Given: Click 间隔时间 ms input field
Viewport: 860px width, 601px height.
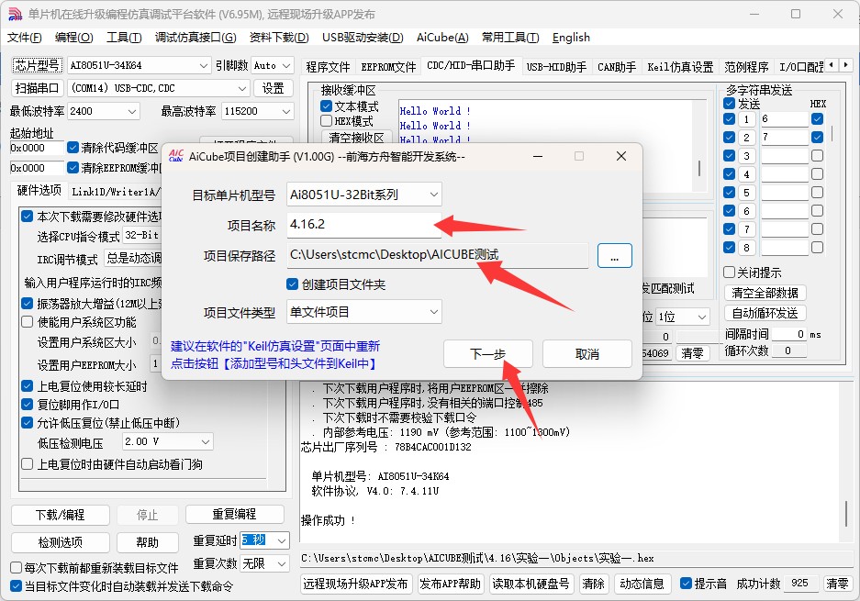Looking at the screenshot, I should (788, 334).
